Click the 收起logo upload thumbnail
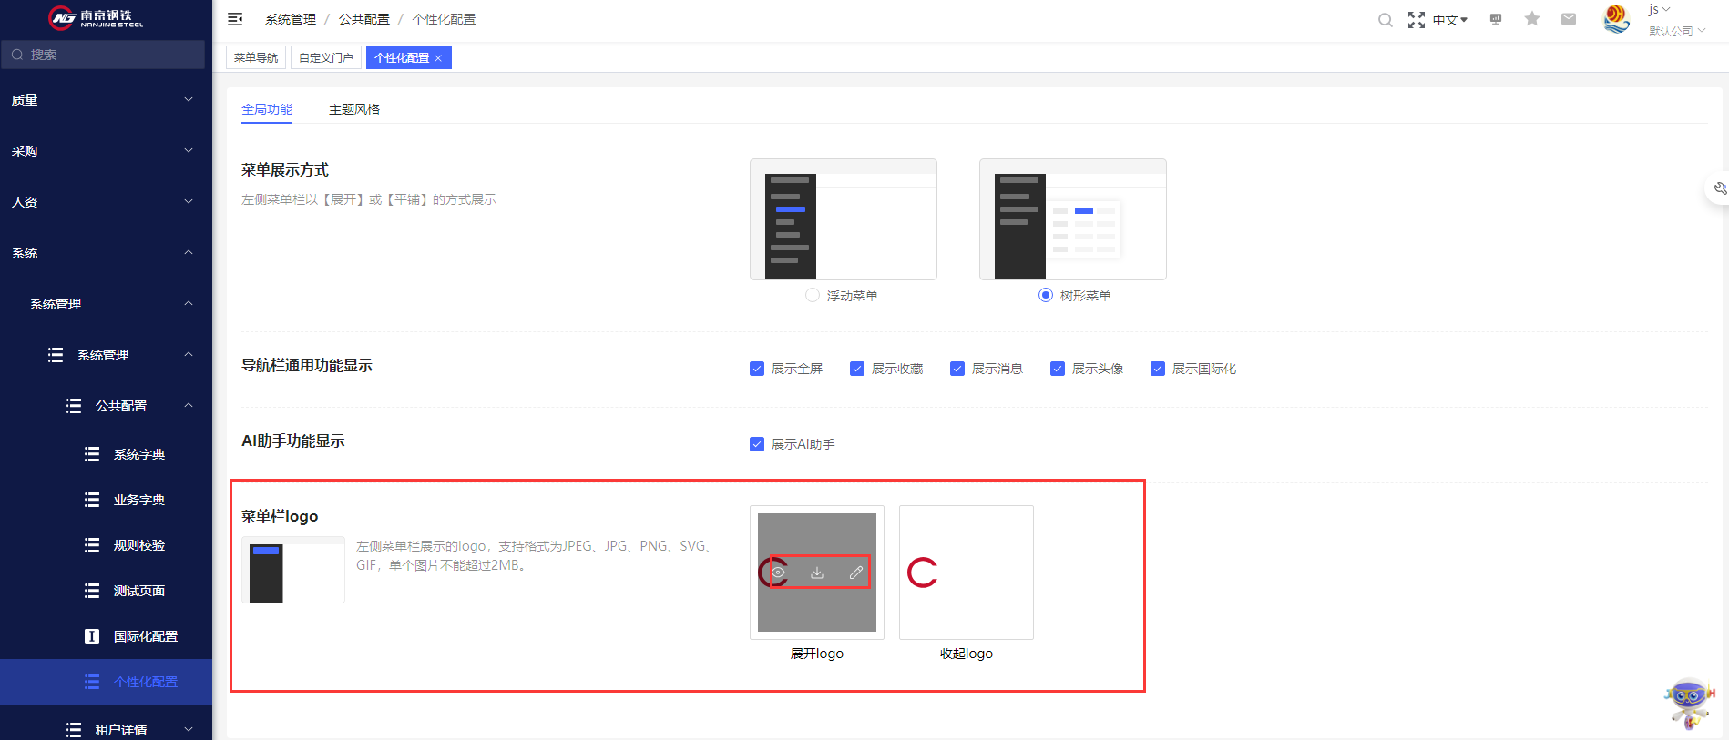The image size is (1729, 740). click(967, 573)
